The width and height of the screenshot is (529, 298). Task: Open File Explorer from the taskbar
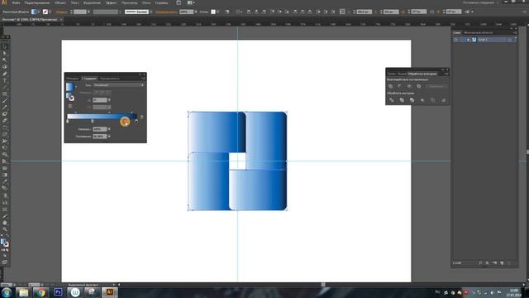pos(23,292)
